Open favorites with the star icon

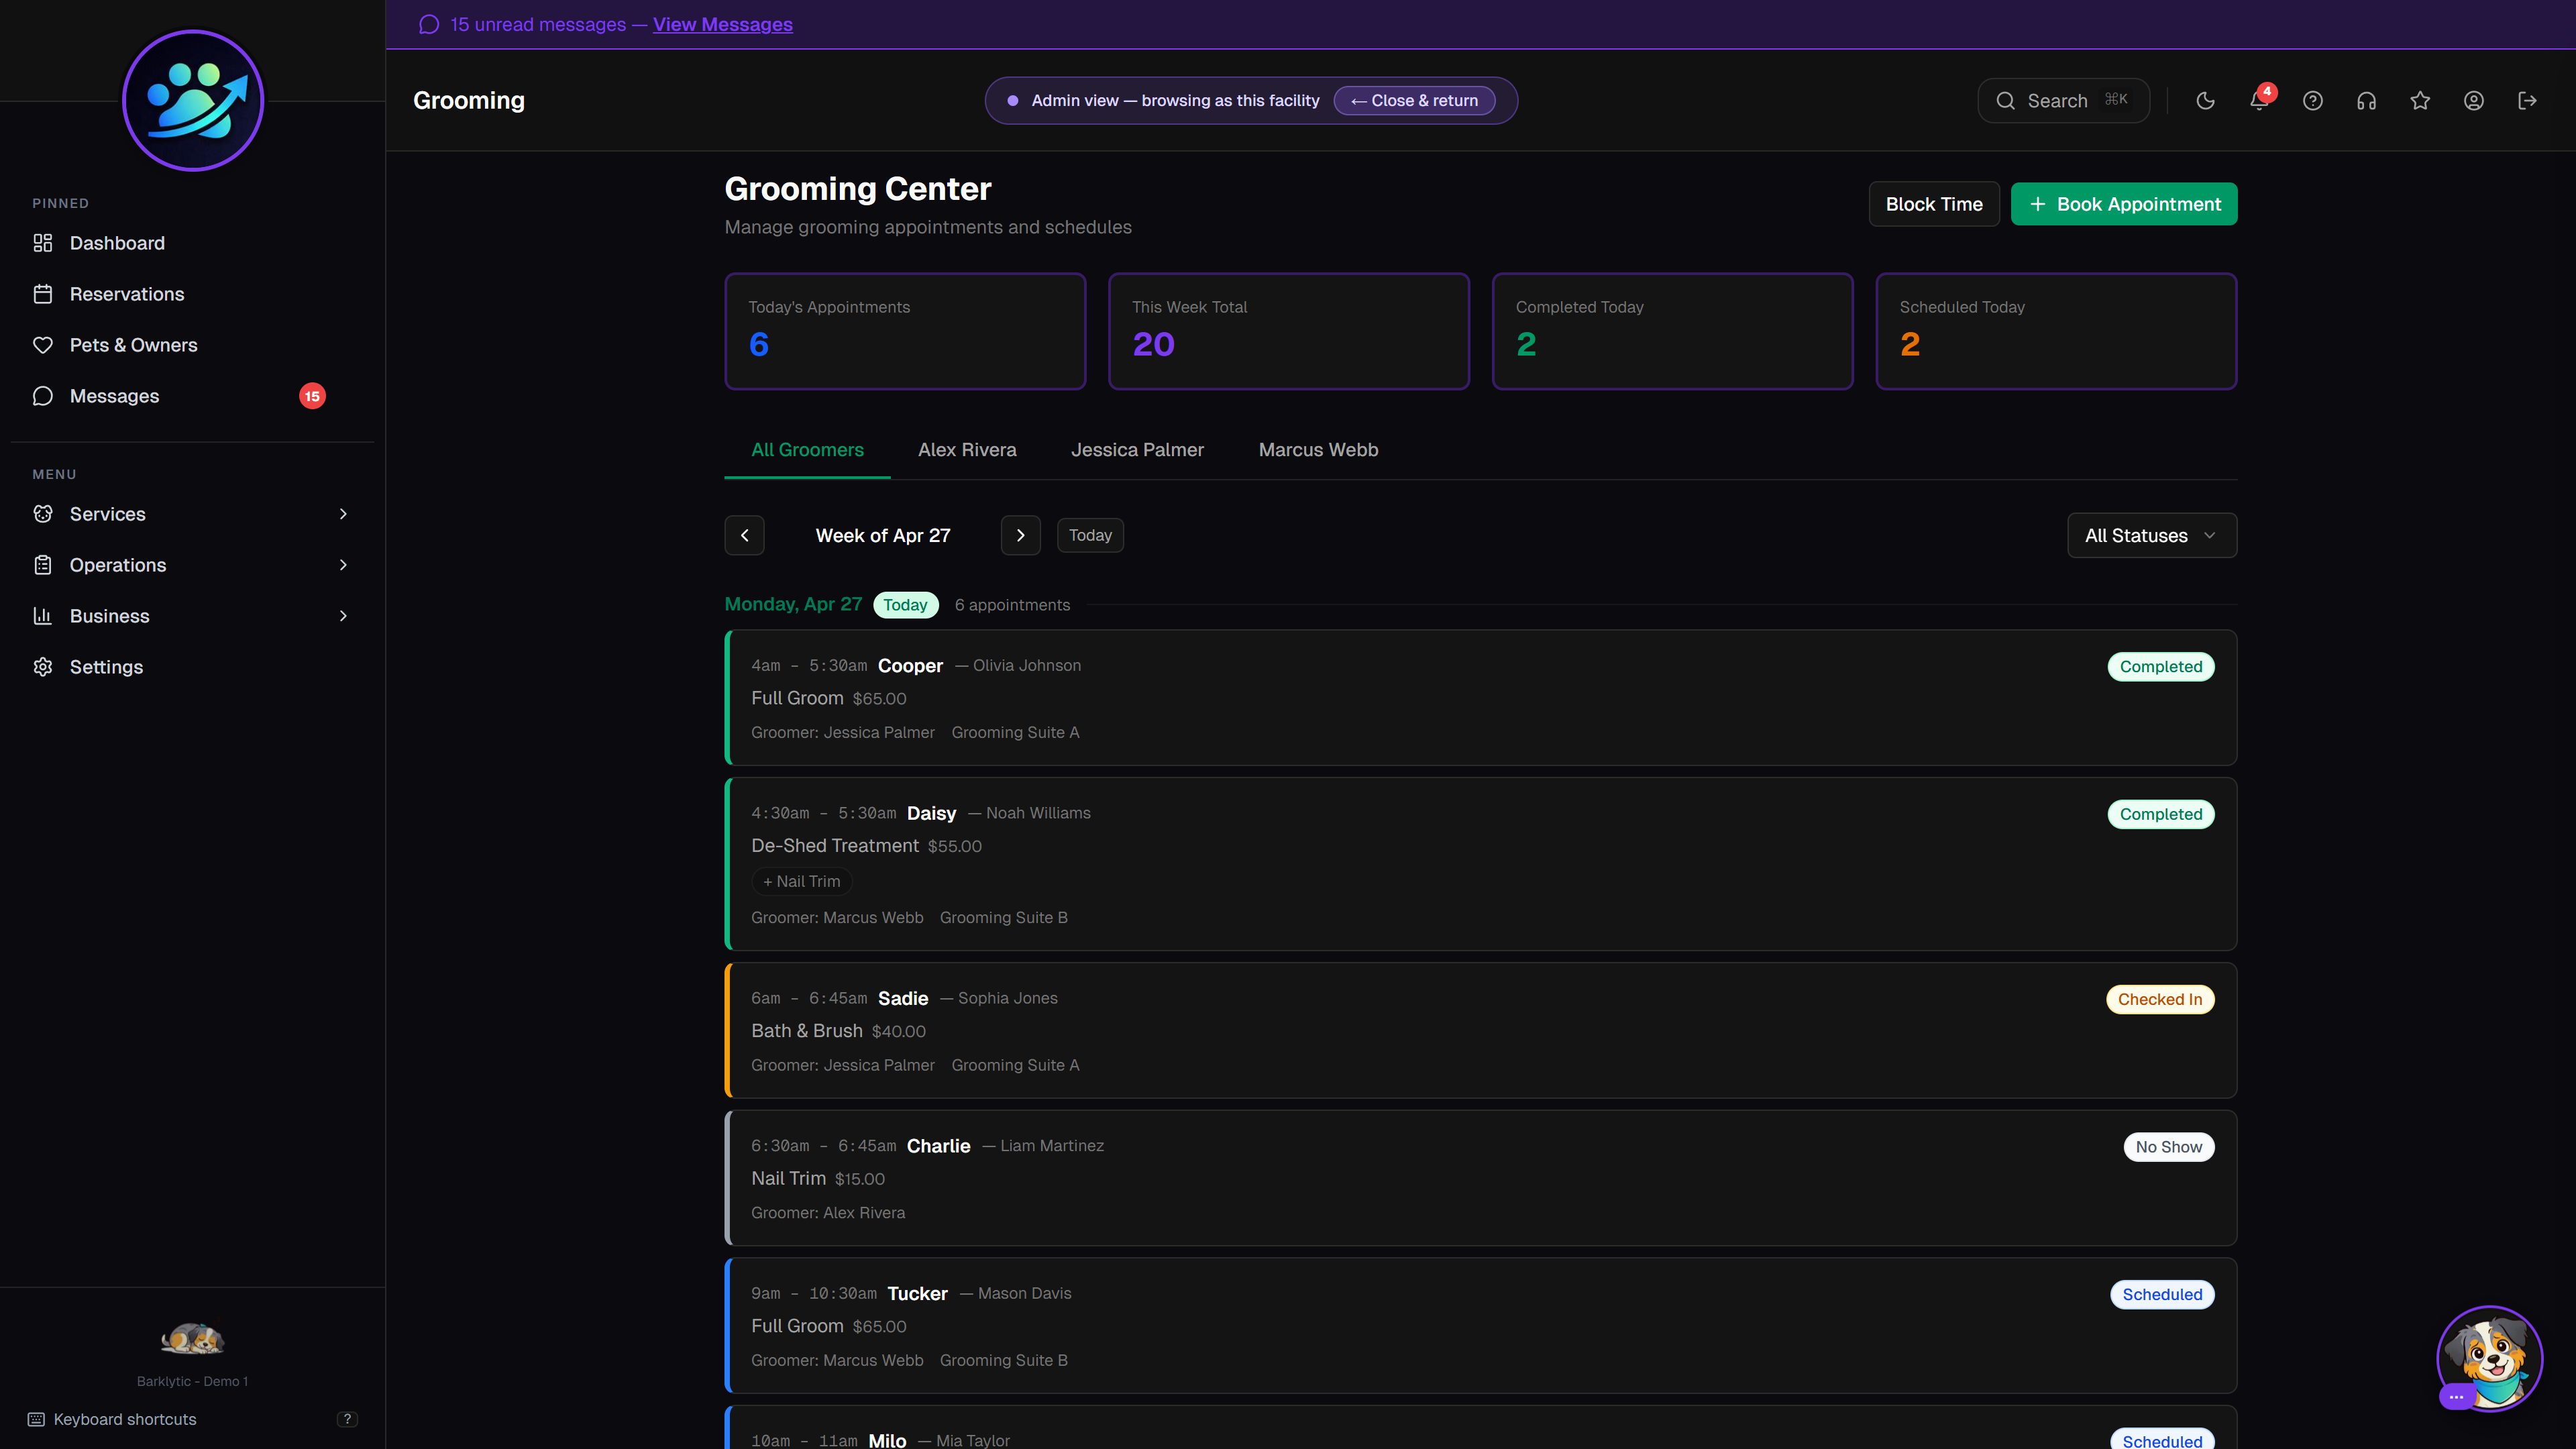2420,100
